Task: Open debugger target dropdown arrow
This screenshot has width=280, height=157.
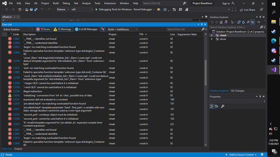Action: (x=154, y=10)
